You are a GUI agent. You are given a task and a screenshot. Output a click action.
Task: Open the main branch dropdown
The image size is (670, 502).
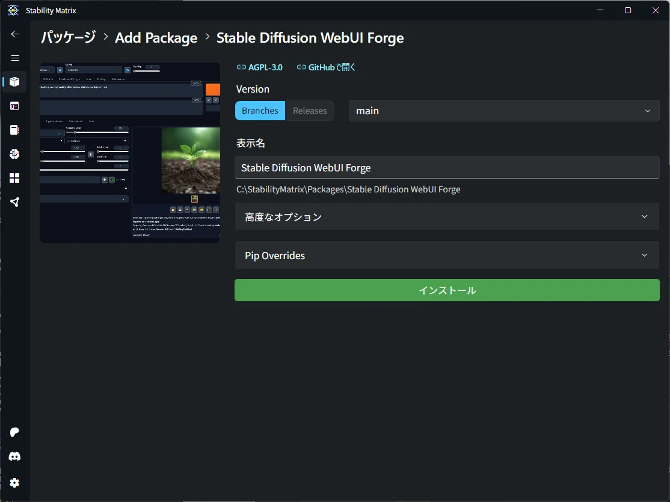(x=504, y=111)
